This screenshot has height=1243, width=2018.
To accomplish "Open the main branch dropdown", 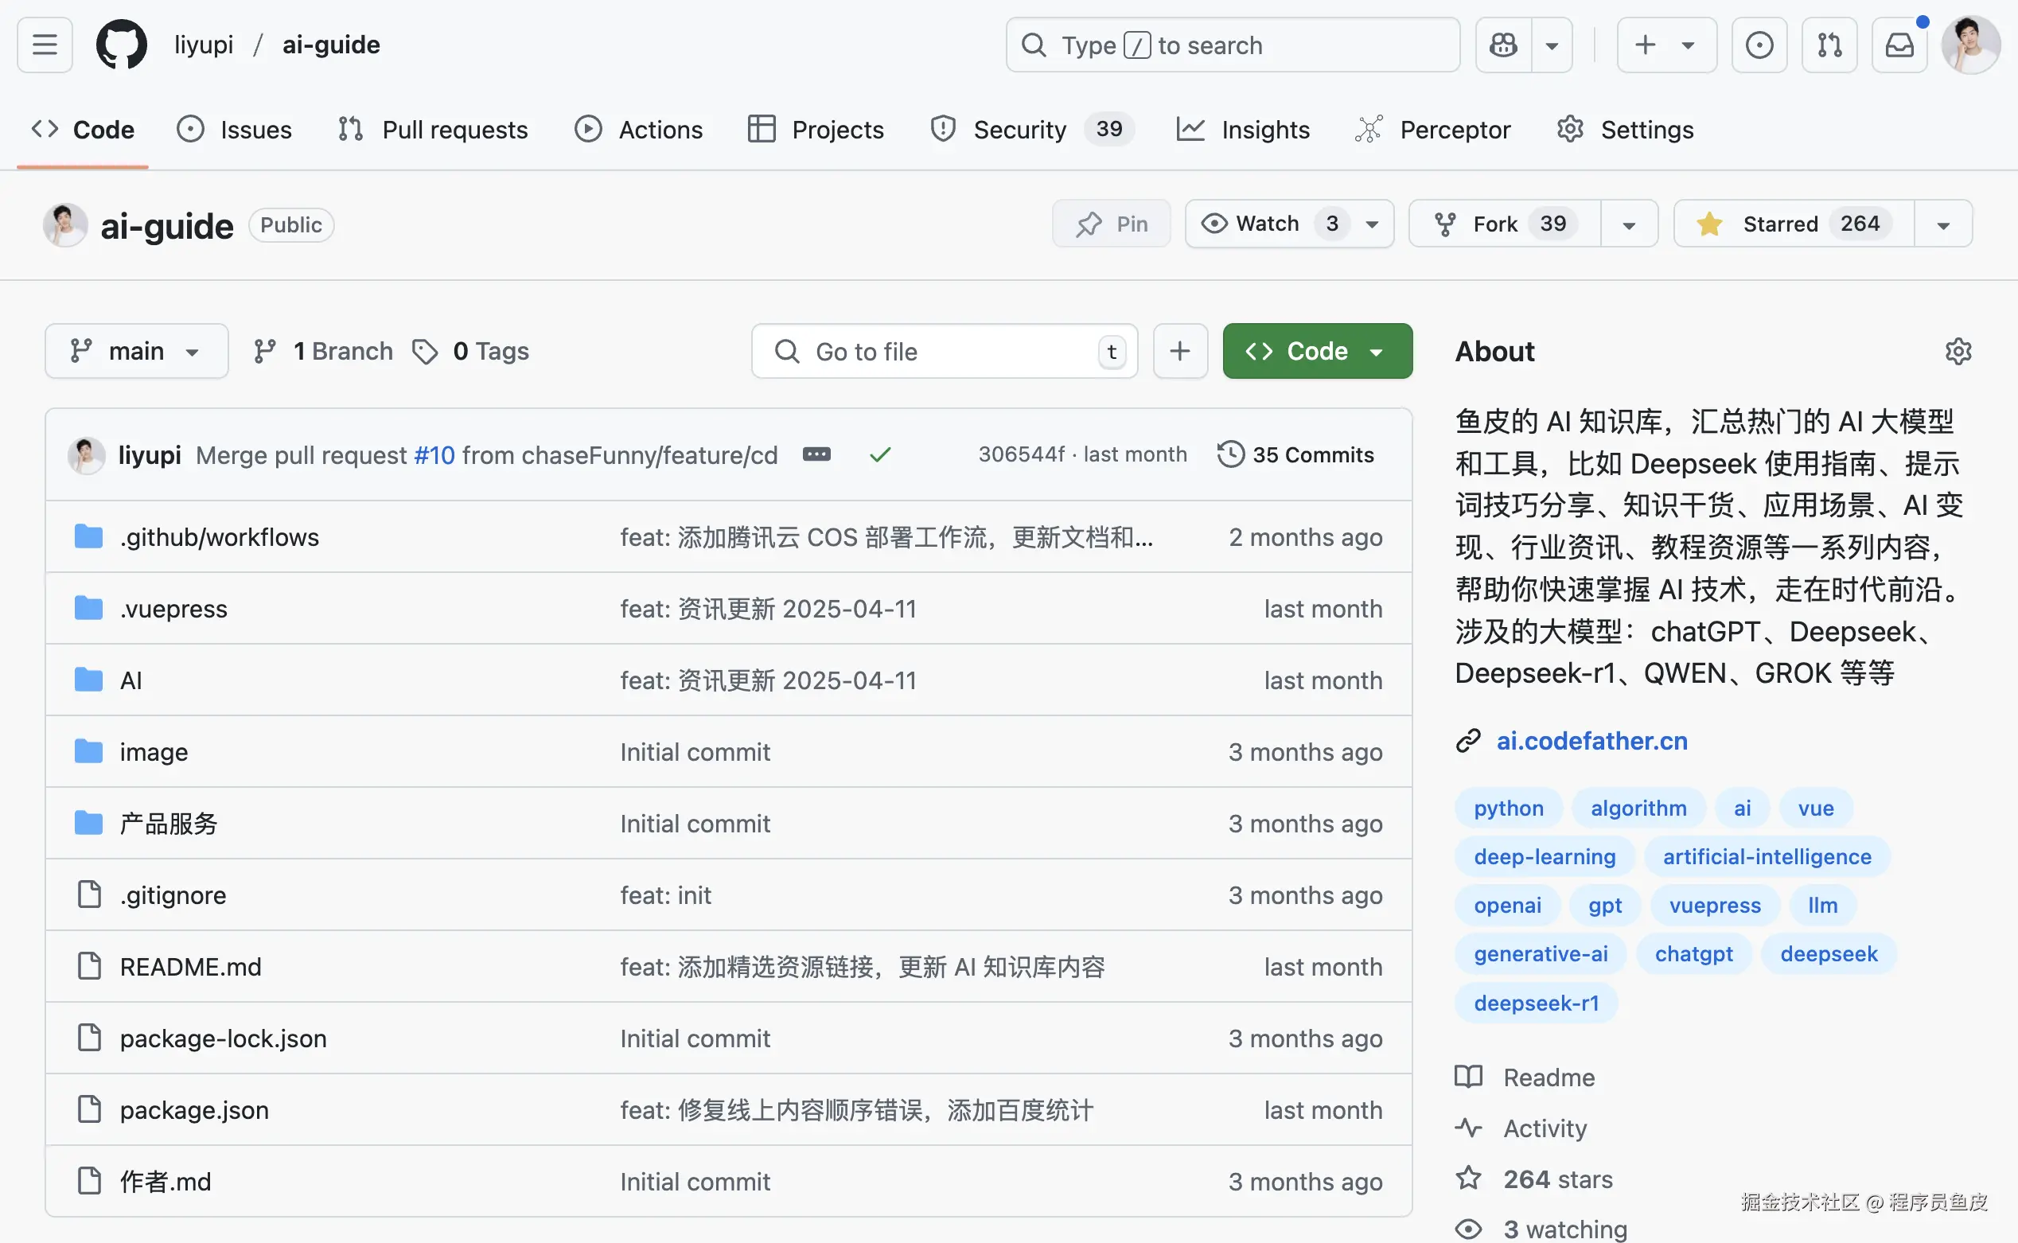I will (x=136, y=352).
